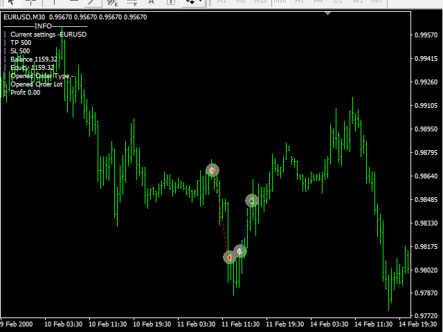Click the pink sell entry arrow marker
Image resolution: width=443 pixels, height=332 pixels.
(213, 170)
